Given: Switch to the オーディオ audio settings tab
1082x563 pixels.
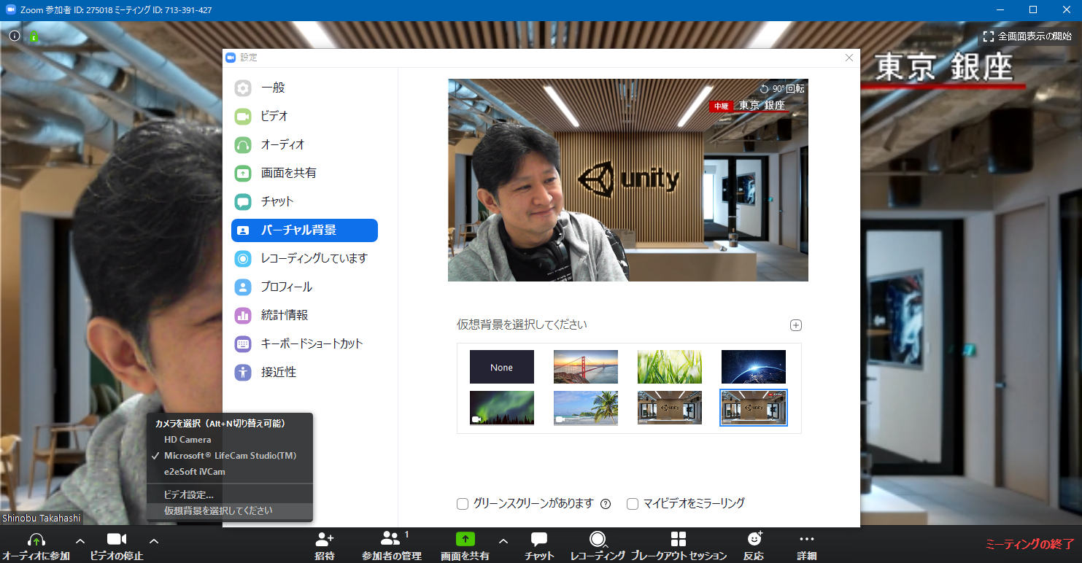Looking at the screenshot, I should (x=304, y=144).
